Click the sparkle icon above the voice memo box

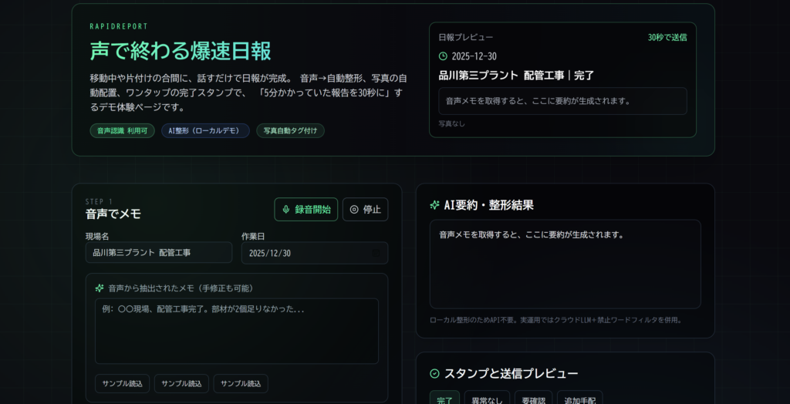click(99, 288)
